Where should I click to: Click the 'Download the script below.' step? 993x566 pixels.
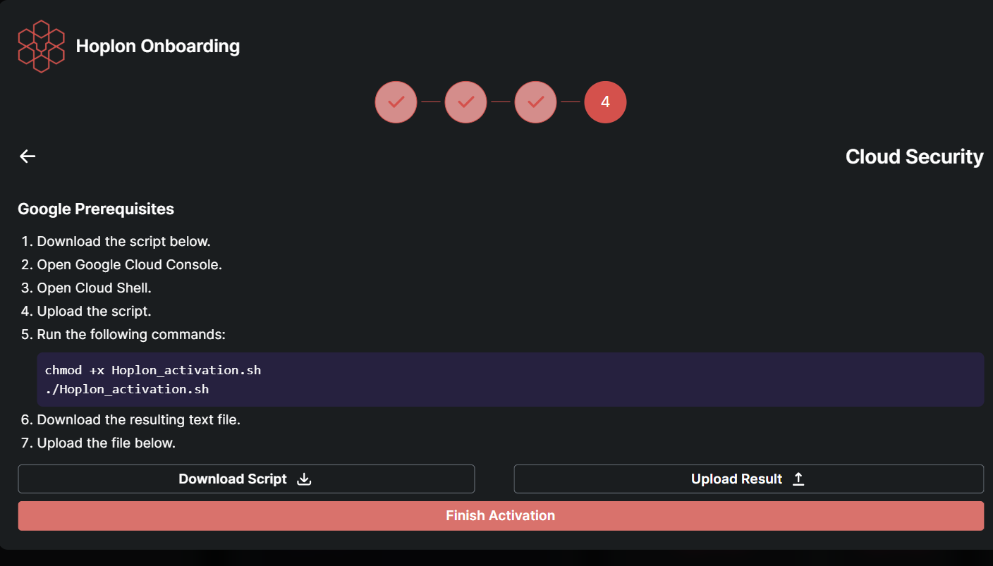point(123,241)
